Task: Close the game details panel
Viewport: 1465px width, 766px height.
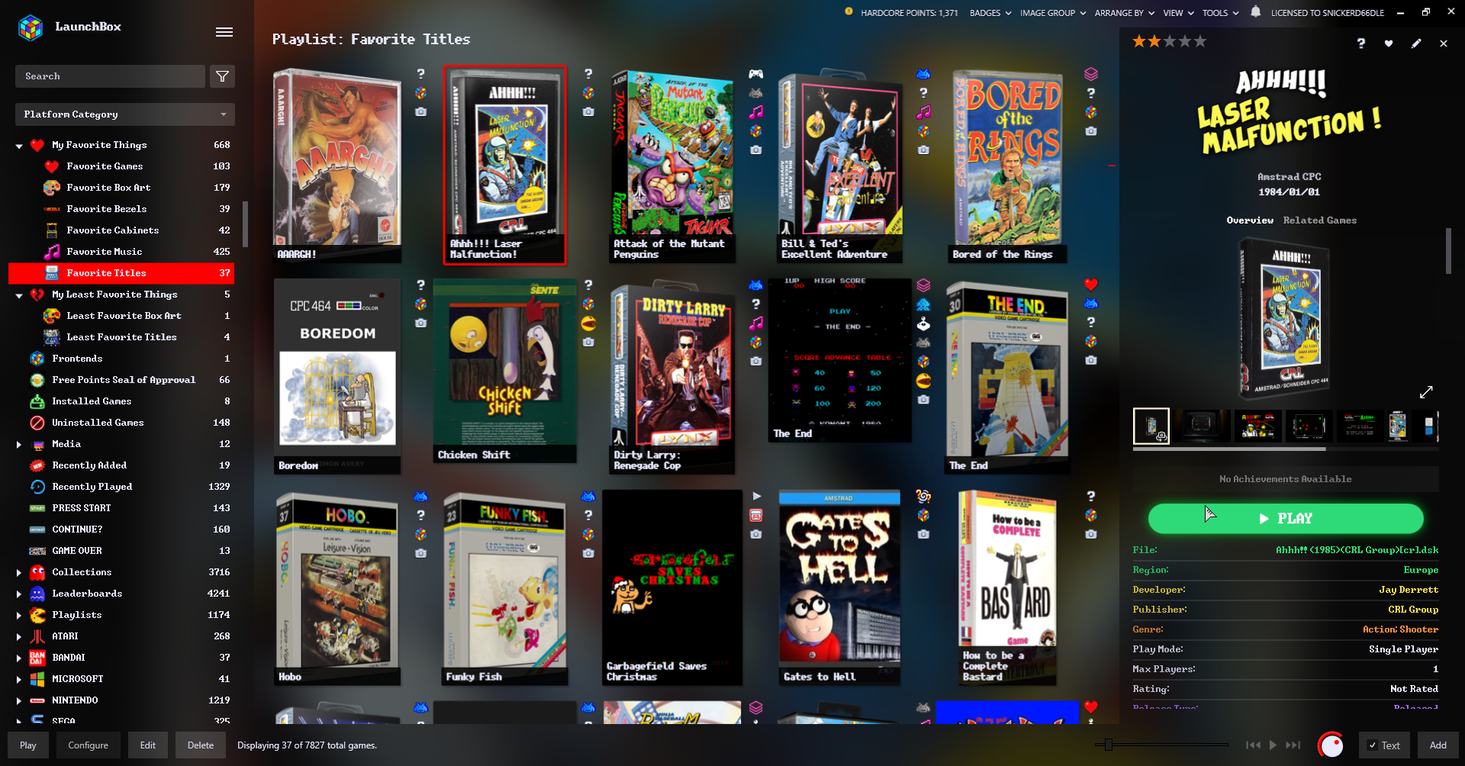Action: pos(1444,43)
